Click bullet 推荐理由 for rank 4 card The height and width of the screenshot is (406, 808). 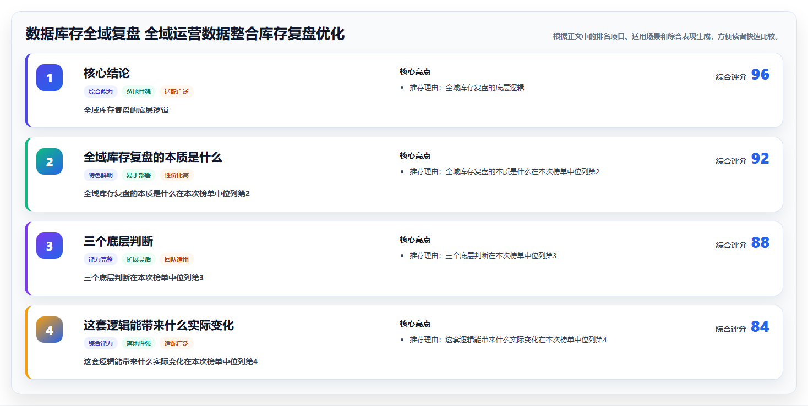508,340
